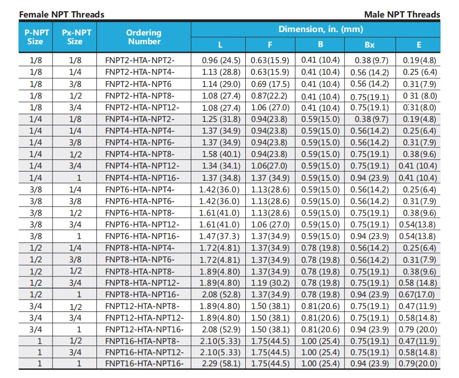Click E value 0.79 (20.0) in FNPT12-HTA-NPT16- row

pos(418,329)
